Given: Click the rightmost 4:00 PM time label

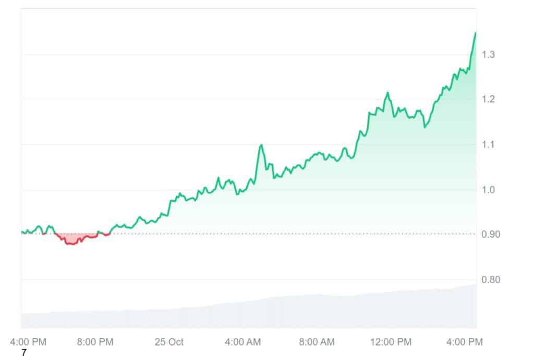Looking at the screenshot, I should [465, 342].
